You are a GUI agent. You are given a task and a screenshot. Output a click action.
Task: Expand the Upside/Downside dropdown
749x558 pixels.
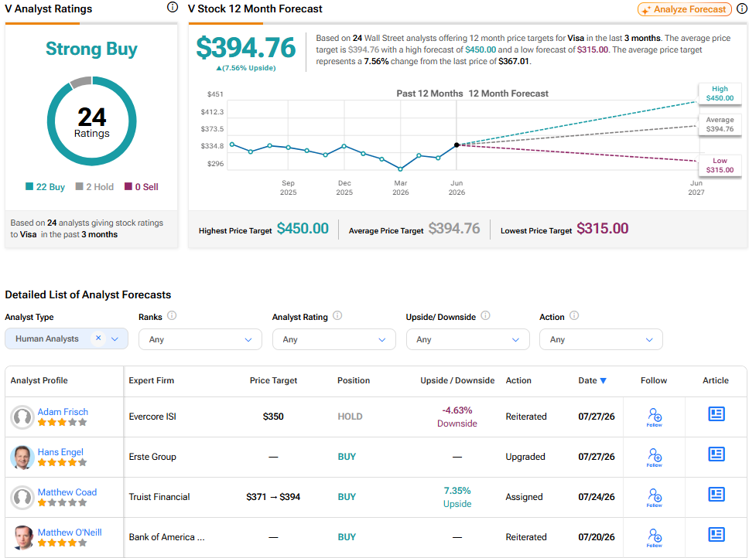click(x=467, y=339)
